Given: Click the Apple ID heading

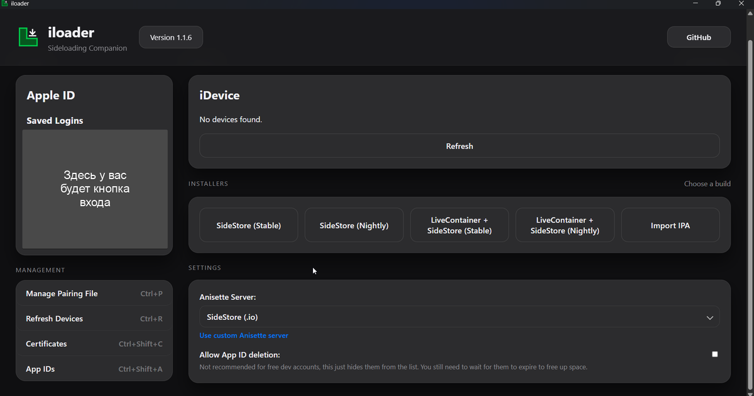Looking at the screenshot, I should click(51, 96).
